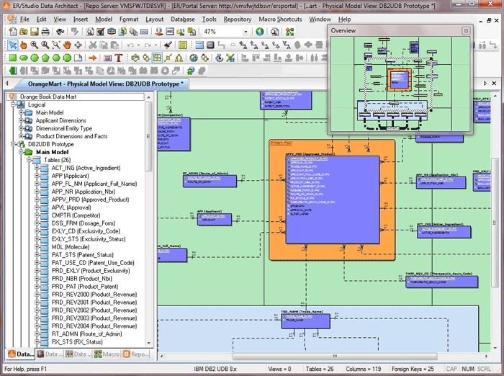
Task: Click the Cut scissors icon
Action: (x=93, y=45)
